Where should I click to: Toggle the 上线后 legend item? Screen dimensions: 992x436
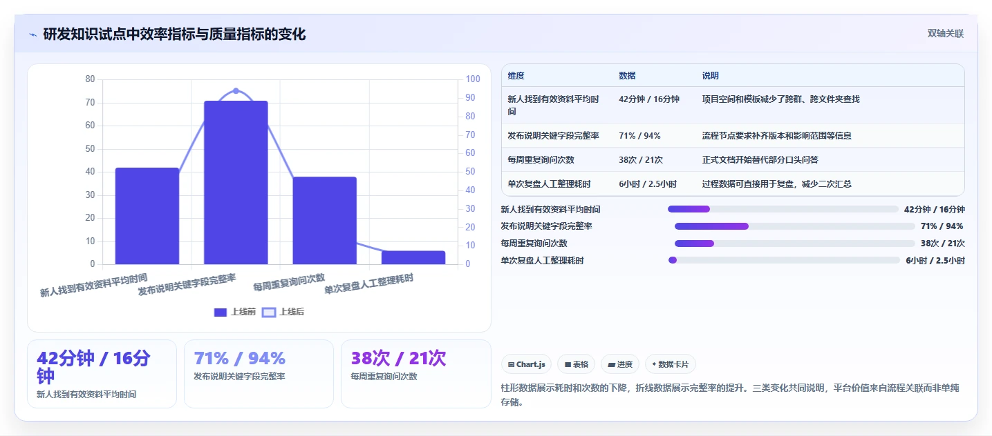point(283,312)
